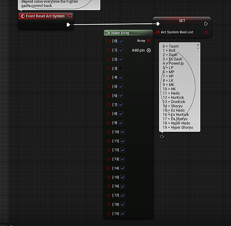231x226 pixels.
Task: Toggle the checkbox for array index 6
Action: (x=121, y=96)
